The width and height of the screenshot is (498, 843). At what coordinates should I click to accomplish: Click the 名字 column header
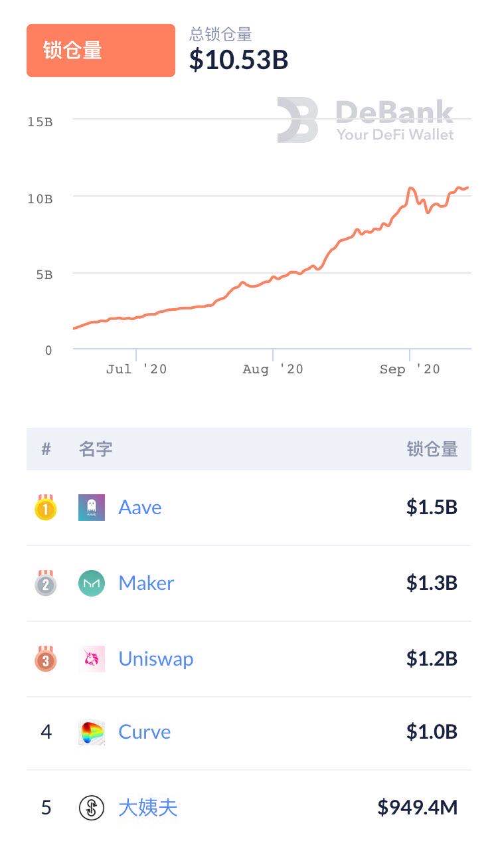point(96,450)
